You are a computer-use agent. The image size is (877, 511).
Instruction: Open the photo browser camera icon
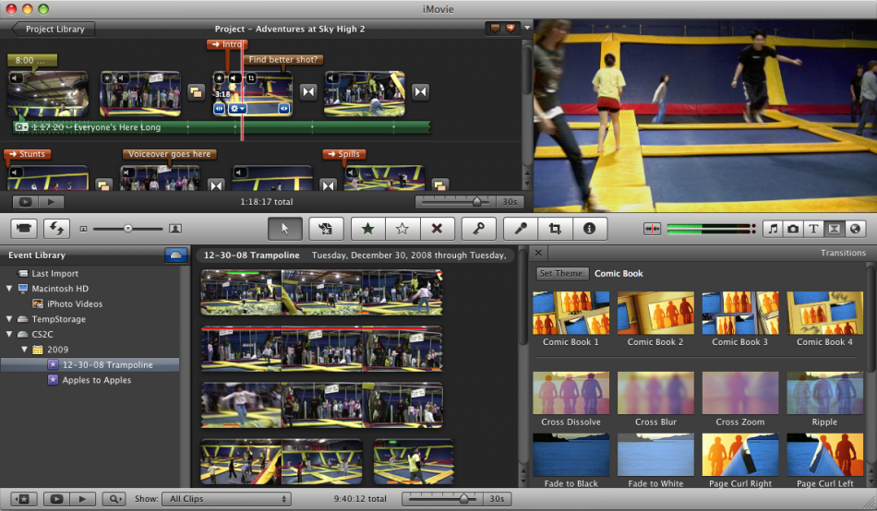point(793,229)
